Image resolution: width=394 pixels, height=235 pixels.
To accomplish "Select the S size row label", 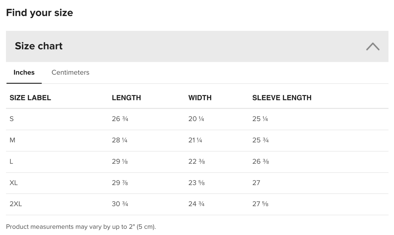I will point(11,119).
